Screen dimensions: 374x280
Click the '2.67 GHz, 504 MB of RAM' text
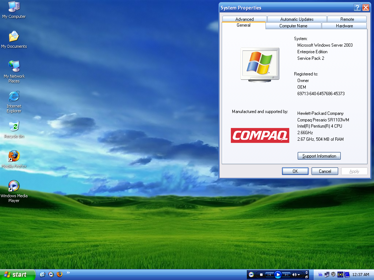pos(320,139)
